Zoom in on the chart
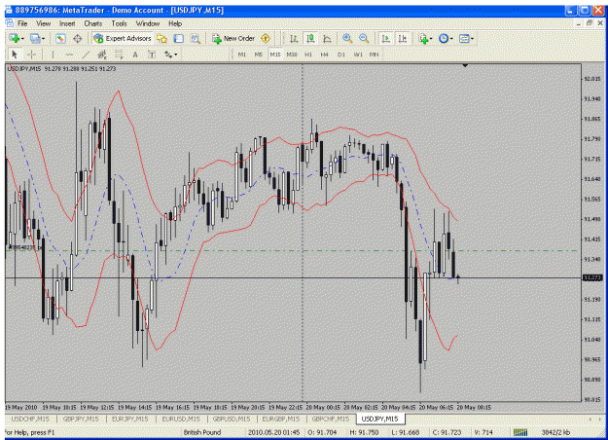The height and width of the screenshot is (440, 608). pos(347,38)
